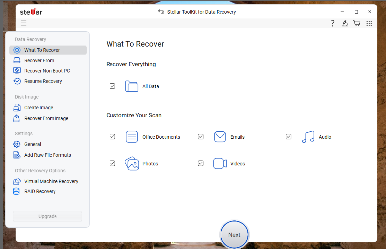This screenshot has width=386, height=249.
Task: Open the apps grid icon
Action: click(x=369, y=23)
